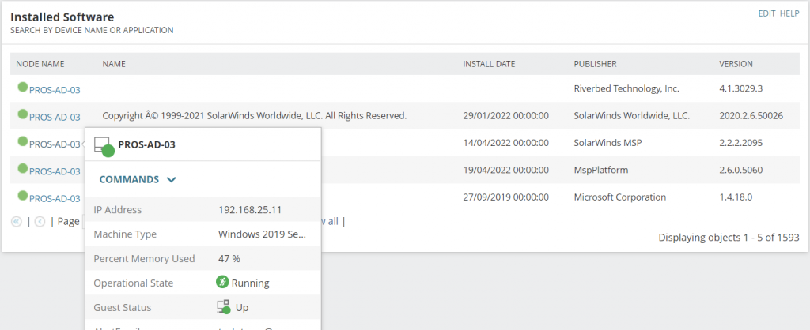810x330 pixels.
Task: Click PROS-AD-03 node in SolarWinds MSP row
Action: pyautogui.click(x=55, y=144)
